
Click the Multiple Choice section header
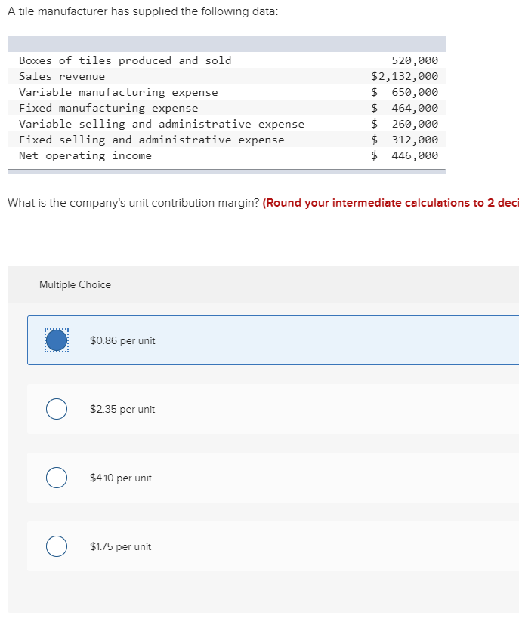click(x=75, y=284)
